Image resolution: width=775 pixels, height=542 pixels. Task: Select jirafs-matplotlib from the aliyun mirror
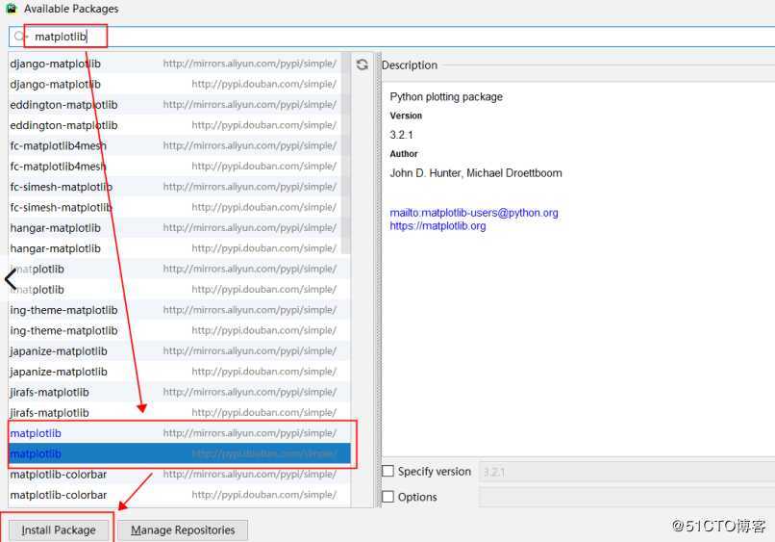(179, 392)
